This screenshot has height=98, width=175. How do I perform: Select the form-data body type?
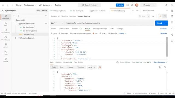pyautogui.click(x=63, y=33)
